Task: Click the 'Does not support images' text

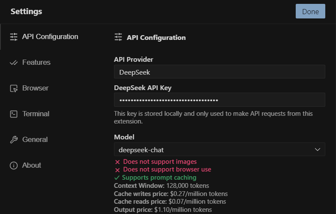Action: click(160, 162)
